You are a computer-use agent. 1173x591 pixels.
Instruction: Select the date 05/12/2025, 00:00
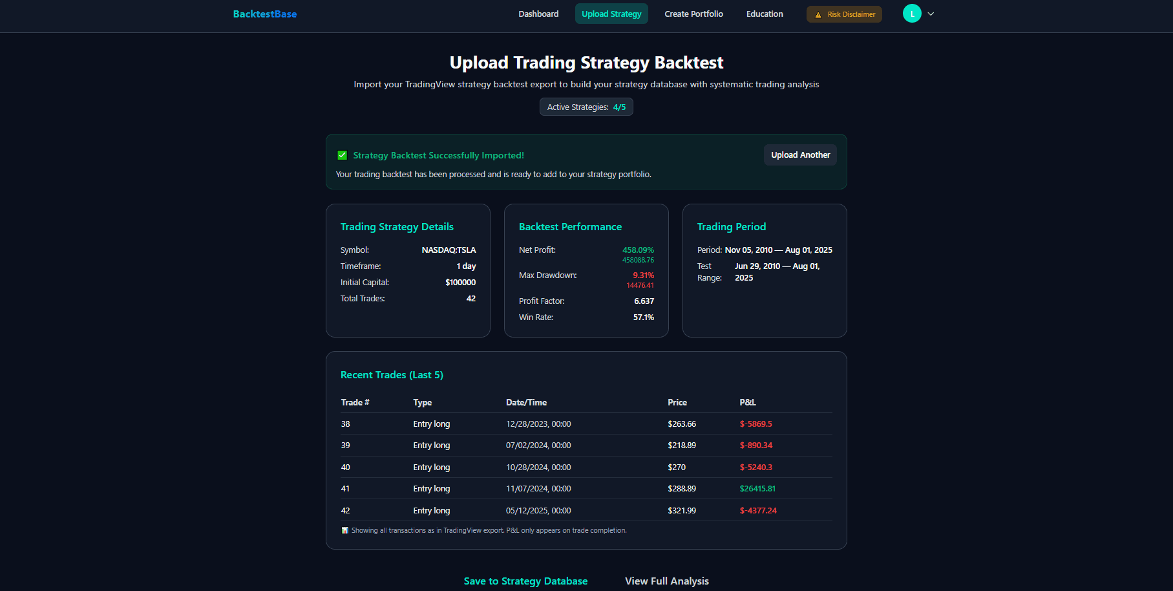(538, 510)
